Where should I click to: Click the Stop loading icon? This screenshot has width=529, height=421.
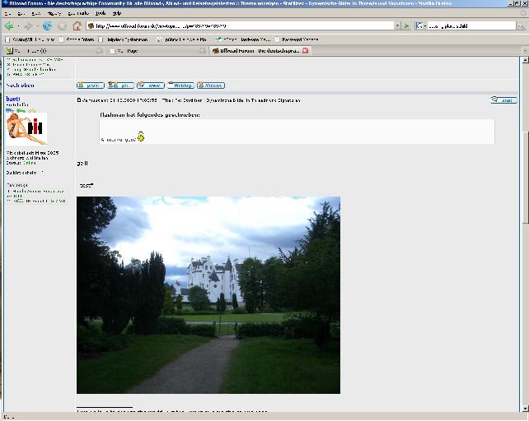pyautogui.click(x=62, y=25)
